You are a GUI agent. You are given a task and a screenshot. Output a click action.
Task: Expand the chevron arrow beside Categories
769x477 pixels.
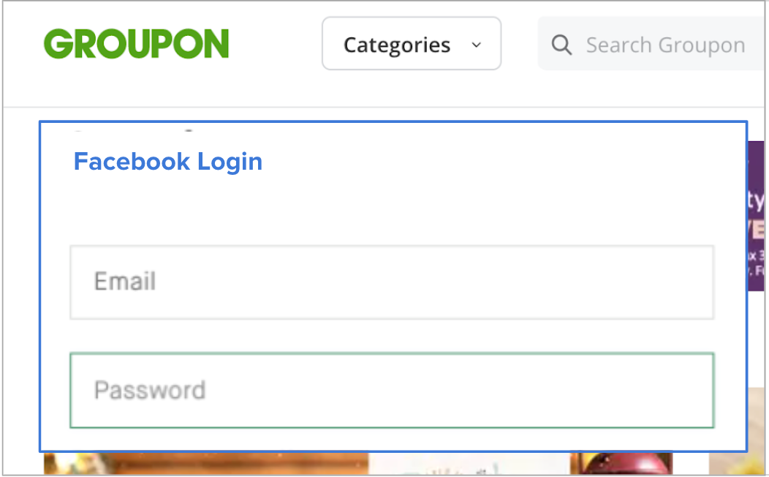pyautogui.click(x=476, y=45)
